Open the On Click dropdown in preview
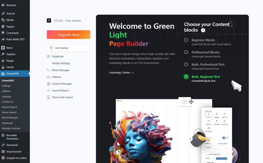This screenshot has width=263, height=163. (216, 147)
